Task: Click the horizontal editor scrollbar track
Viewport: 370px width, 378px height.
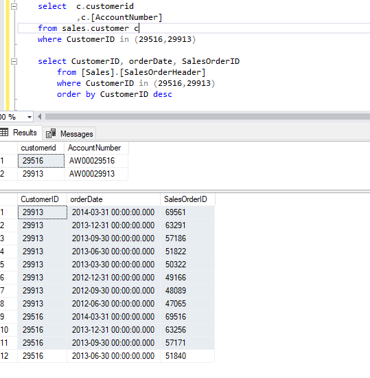Action: pos(207,117)
